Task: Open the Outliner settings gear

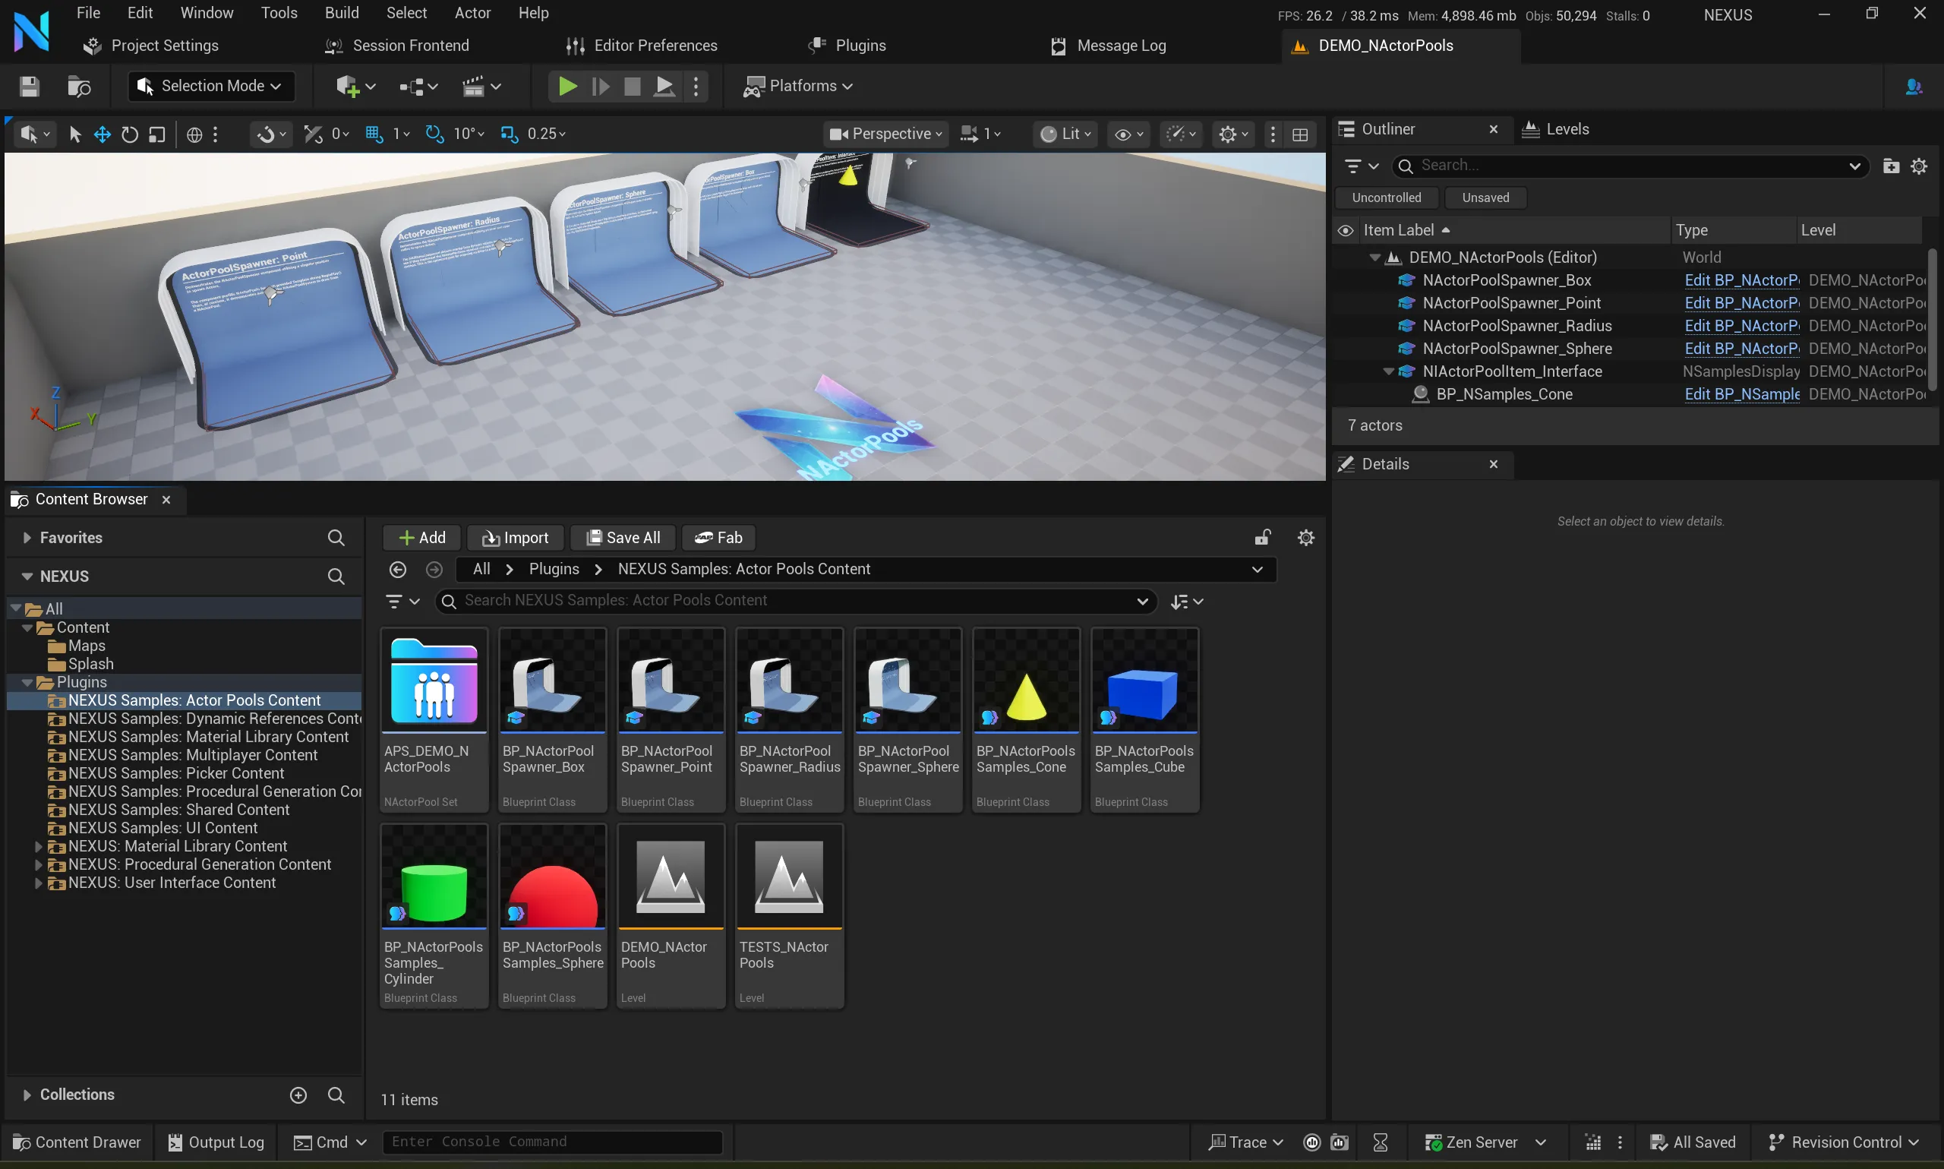Action: 1919,166
